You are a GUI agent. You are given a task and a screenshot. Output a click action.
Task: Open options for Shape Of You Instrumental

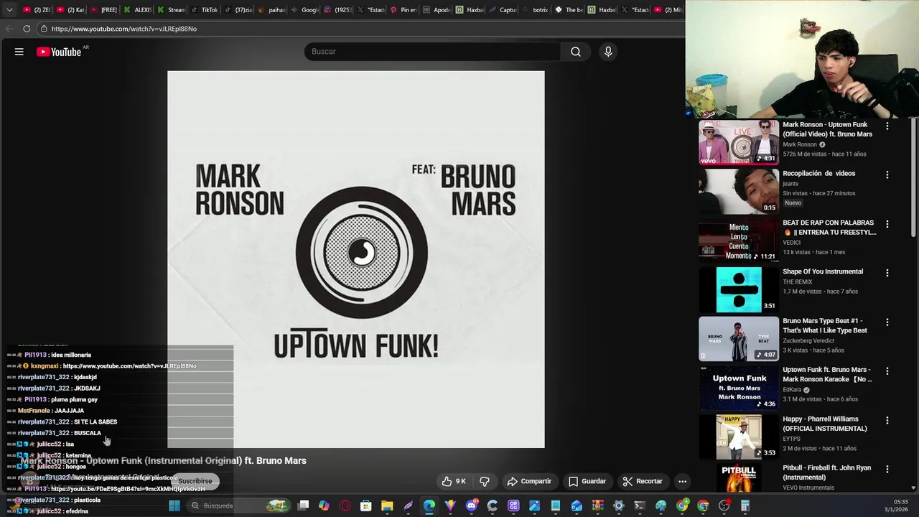pos(887,273)
